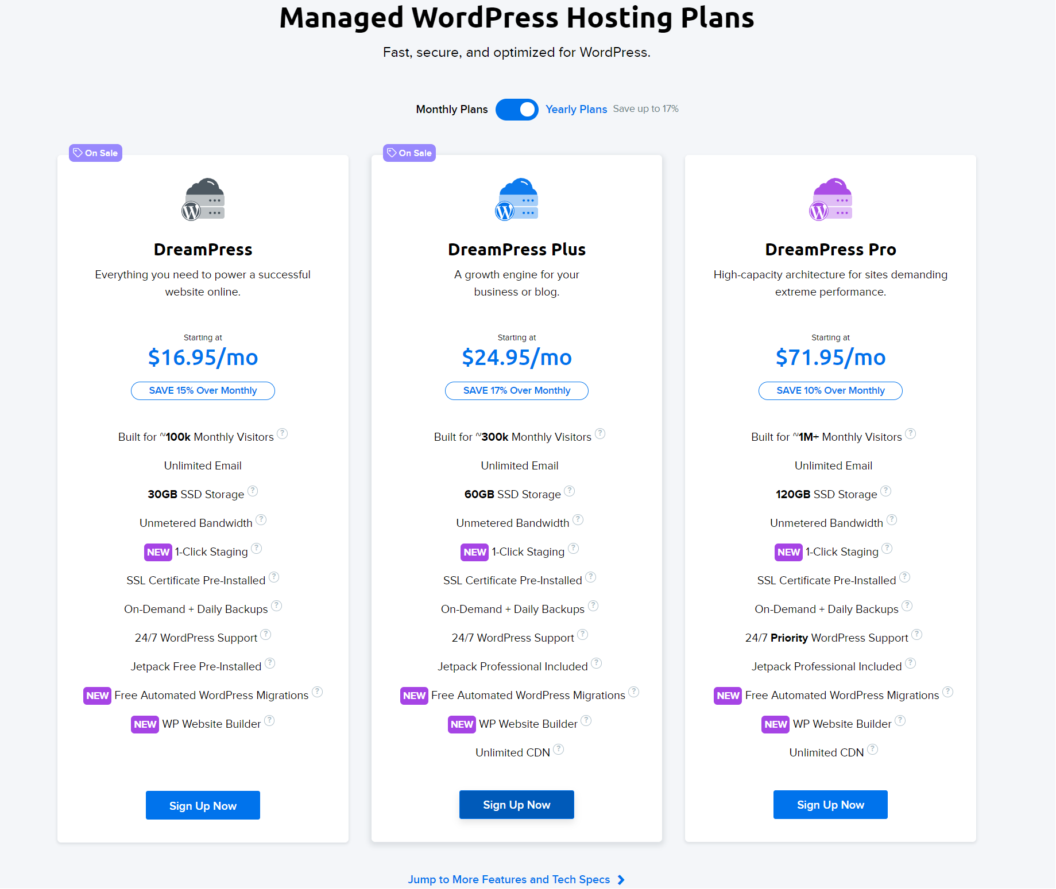The height and width of the screenshot is (889, 1056).
Task: Open help tooltip for 60GB SSD Storage
Action: 570,491
